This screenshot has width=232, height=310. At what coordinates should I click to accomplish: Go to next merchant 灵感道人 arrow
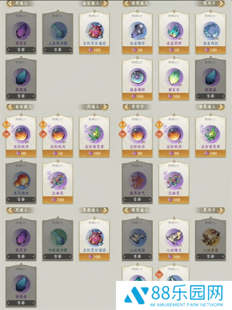(105, 210)
